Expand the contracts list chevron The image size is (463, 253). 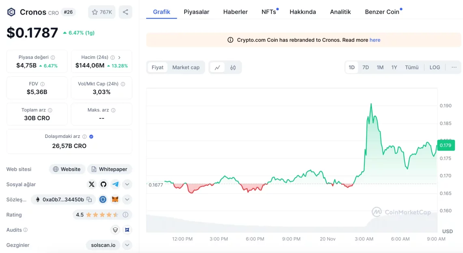click(127, 199)
